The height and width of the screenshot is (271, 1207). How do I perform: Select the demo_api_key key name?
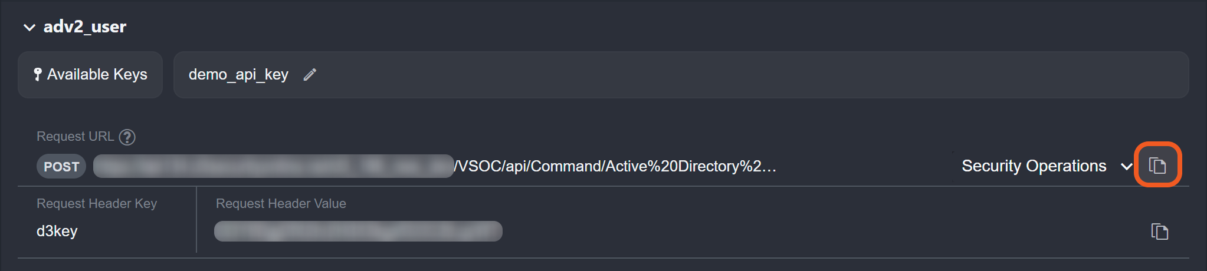238,75
